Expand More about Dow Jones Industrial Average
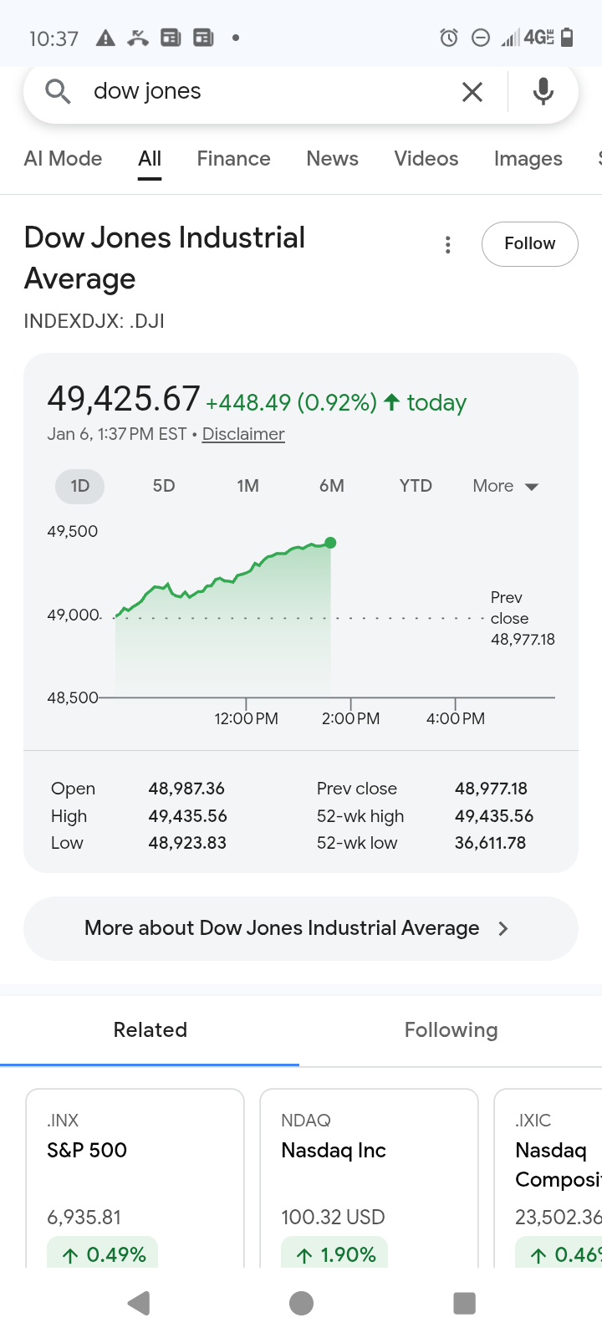 (x=300, y=928)
